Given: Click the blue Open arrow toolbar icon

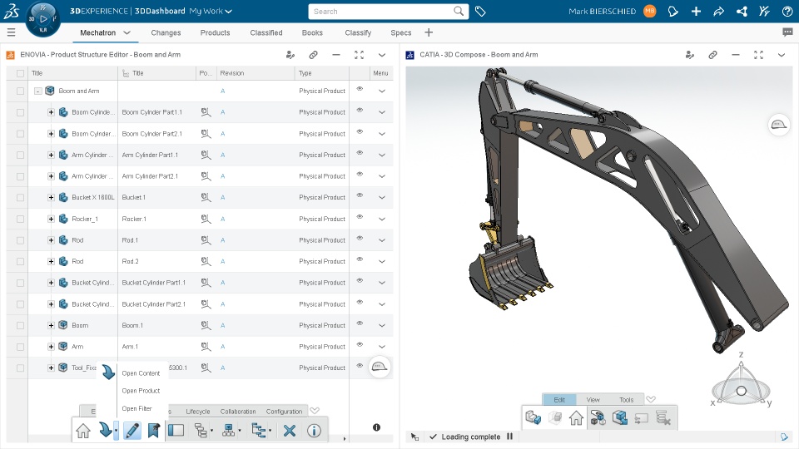Looking at the screenshot, I should point(105,431).
